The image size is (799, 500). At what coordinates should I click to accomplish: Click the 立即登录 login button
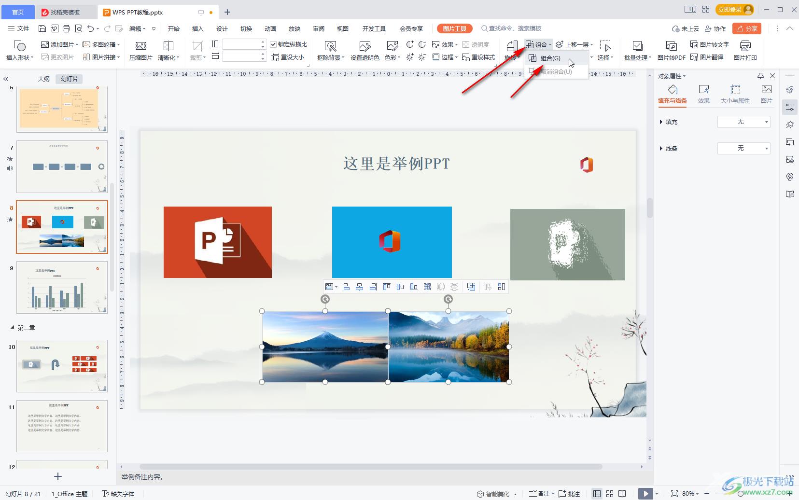point(735,9)
